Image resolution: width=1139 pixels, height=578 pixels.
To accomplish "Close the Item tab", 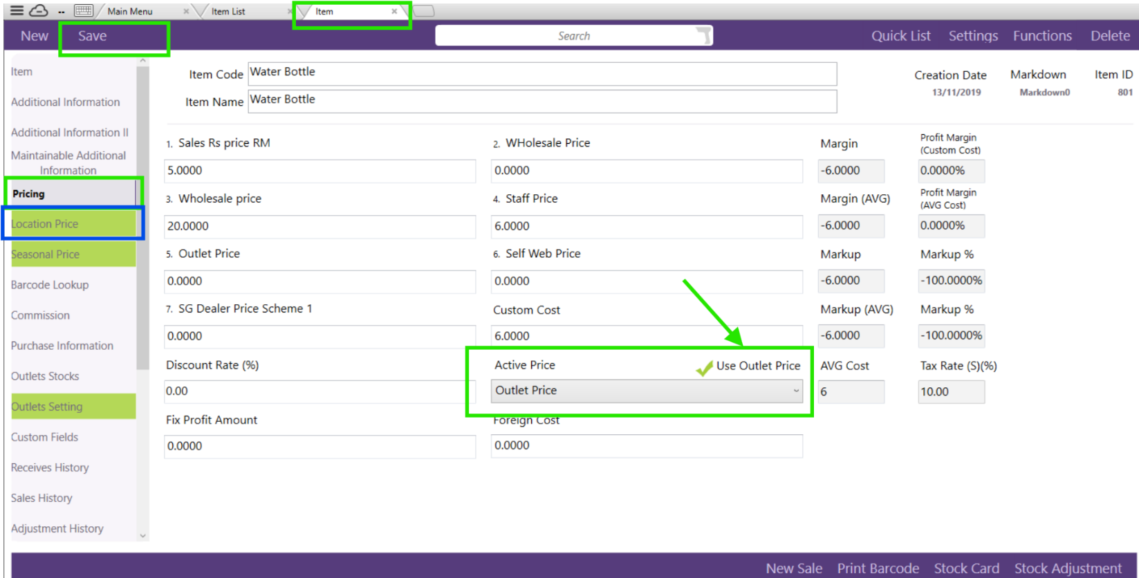I will 394,11.
